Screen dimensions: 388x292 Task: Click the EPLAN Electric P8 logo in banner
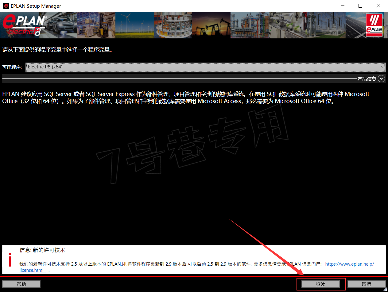pyautogui.click(x=25, y=26)
